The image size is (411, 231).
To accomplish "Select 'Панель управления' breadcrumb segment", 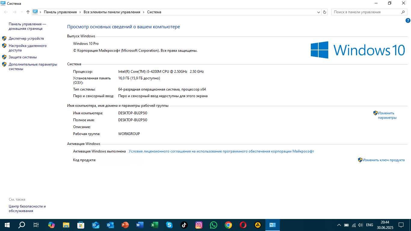I will (60, 12).
